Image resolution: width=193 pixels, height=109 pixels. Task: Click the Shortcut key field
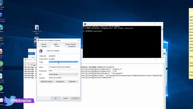click(63, 71)
